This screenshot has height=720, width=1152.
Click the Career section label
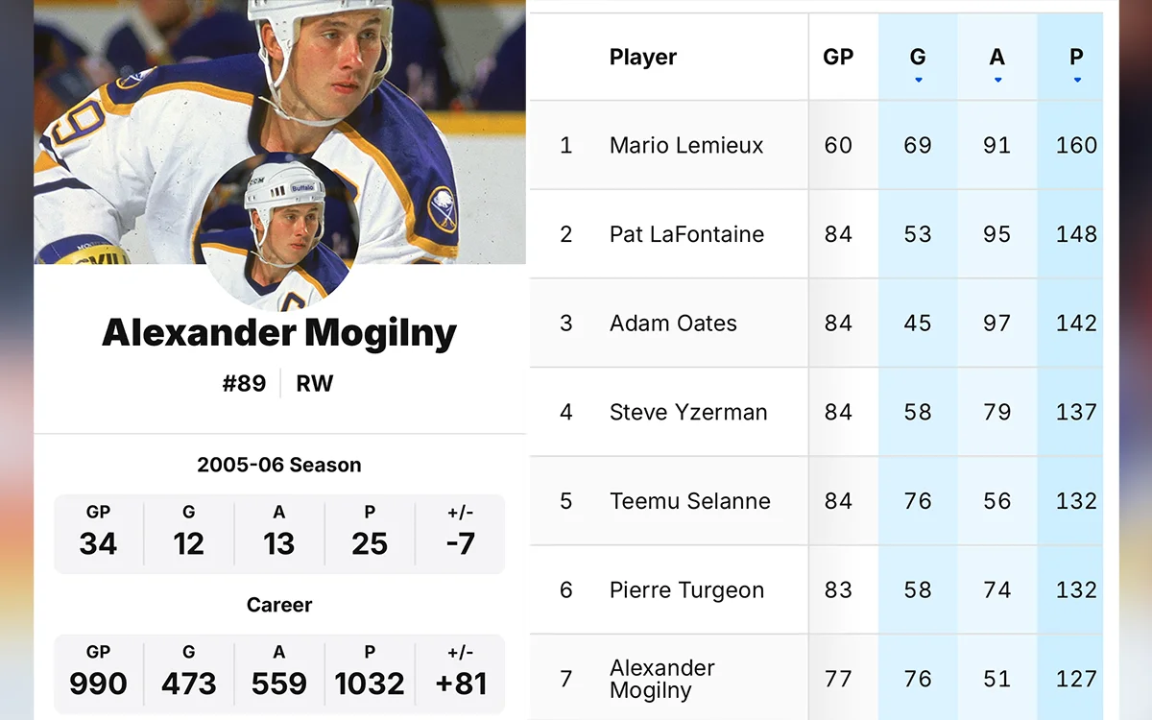pyautogui.click(x=279, y=605)
